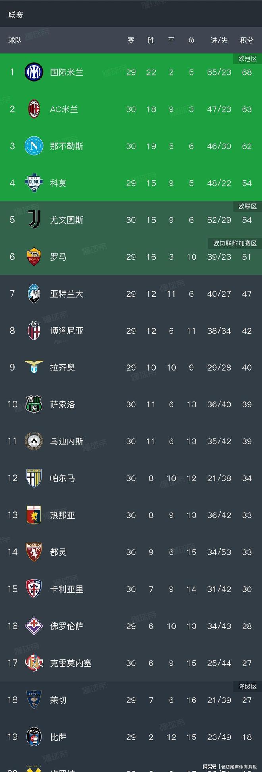Click the Lazio eagle crest

(x=34, y=367)
